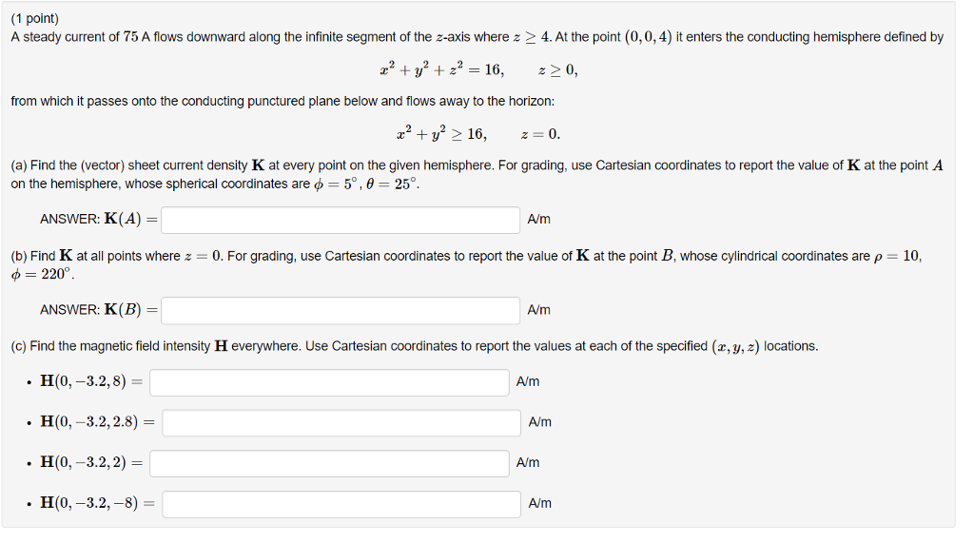The width and height of the screenshot is (974, 543).
Task: Click the K(B) answer input field
Action: coord(341,311)
